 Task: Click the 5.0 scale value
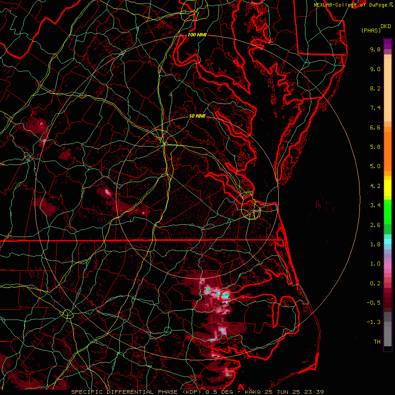click(375, 166)
